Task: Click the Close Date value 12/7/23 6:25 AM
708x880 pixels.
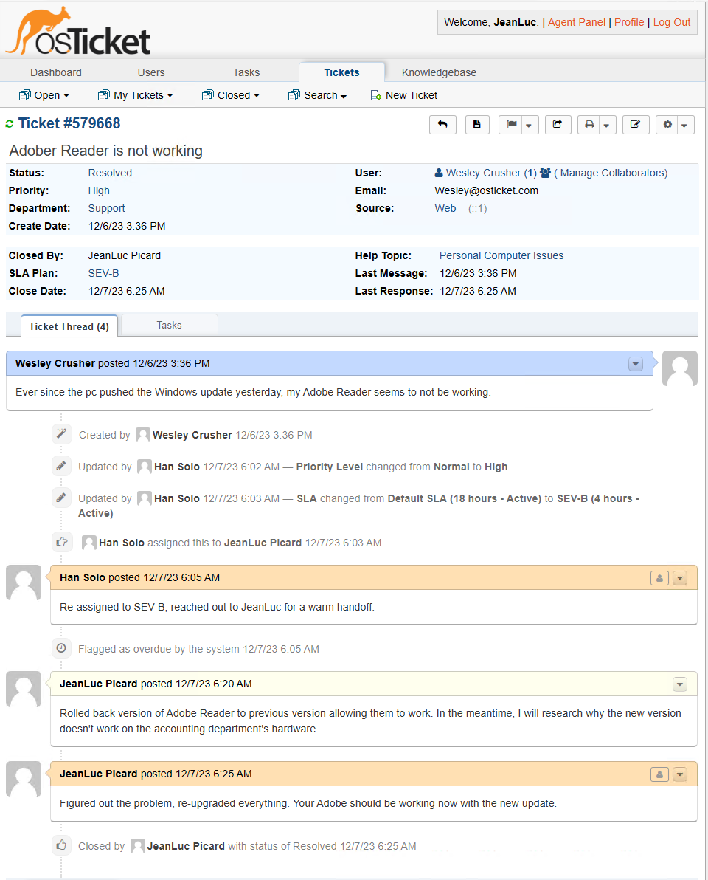Action: click(x=127, y=292)
